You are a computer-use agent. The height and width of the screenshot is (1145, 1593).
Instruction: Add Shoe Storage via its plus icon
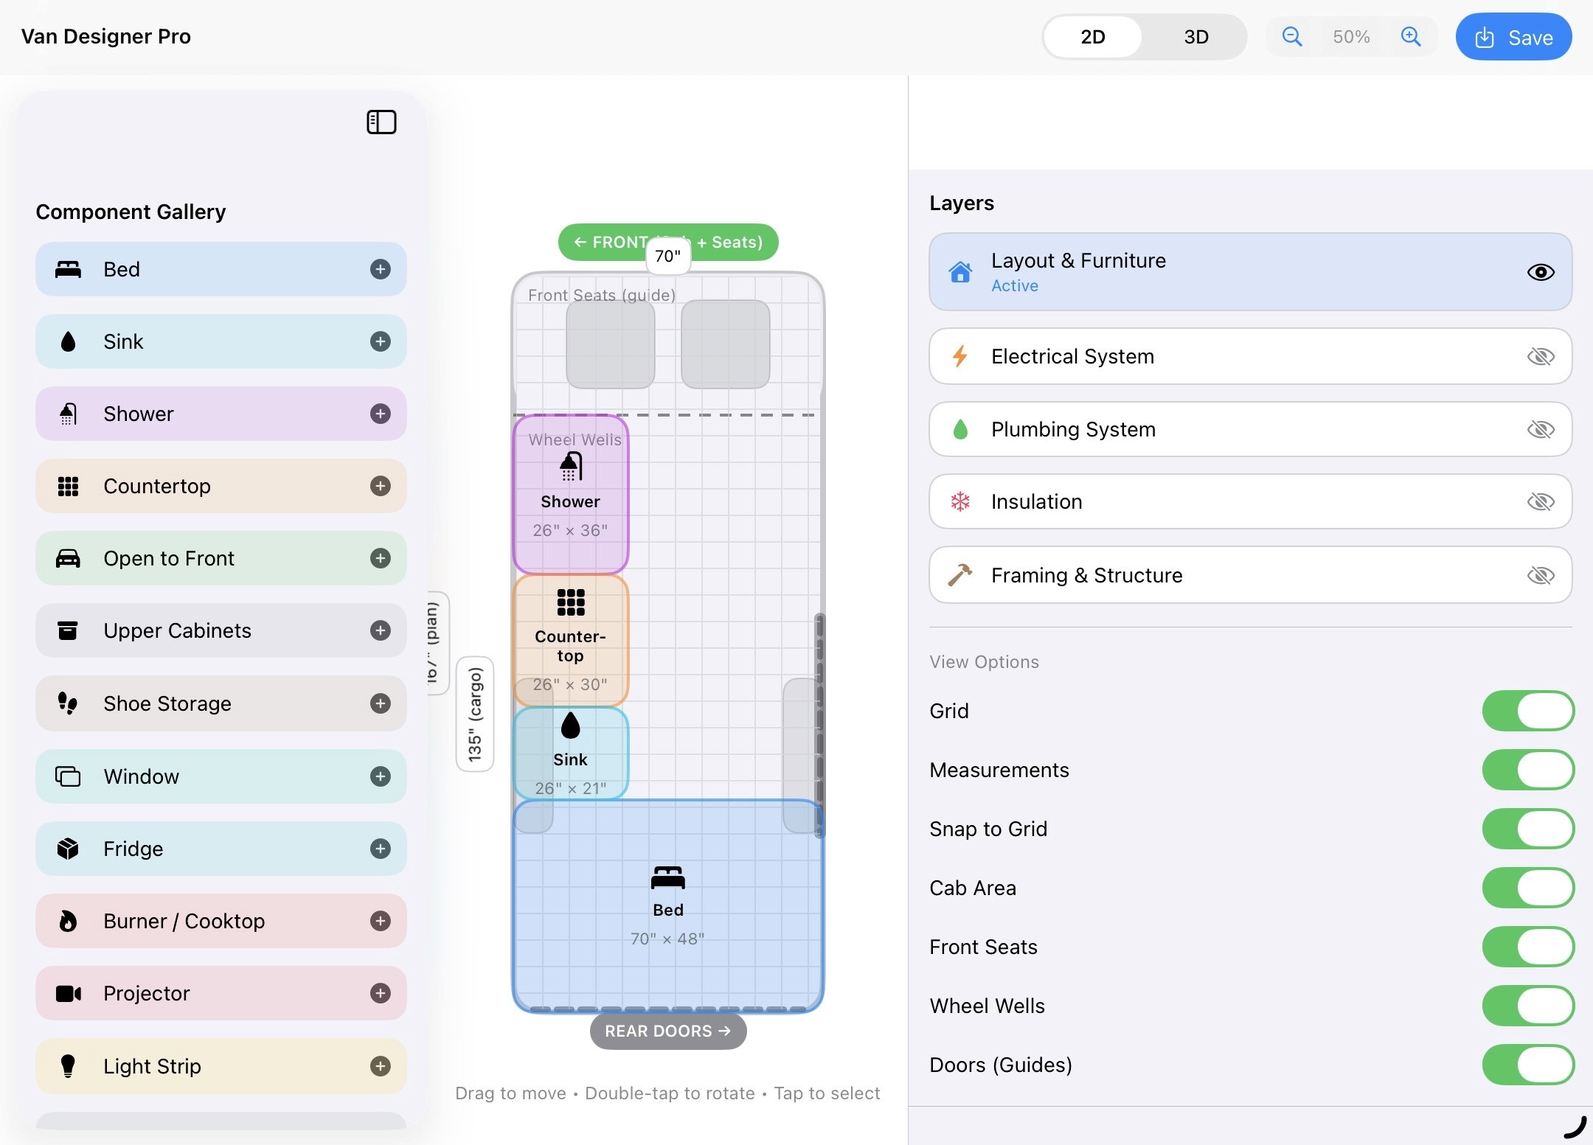click(380, 703)
